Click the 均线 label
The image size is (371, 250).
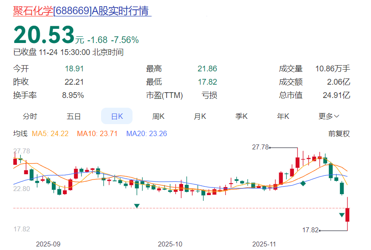coord(20,133)
